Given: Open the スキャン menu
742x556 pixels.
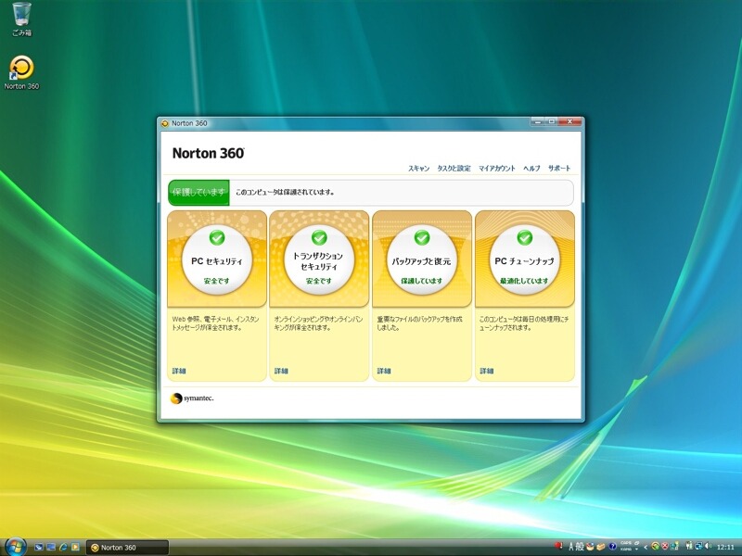Looking at the screenshot, I should tap(419, 169).
